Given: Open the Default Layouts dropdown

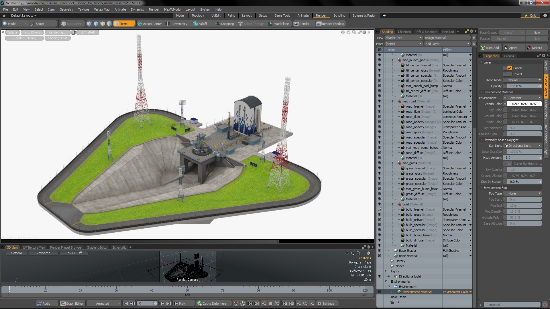Looking at the screenshot, I should pyautogui.click(x=23, y=15).
